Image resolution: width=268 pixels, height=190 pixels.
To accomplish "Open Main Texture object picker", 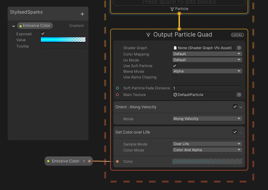I will pos(239,95).
